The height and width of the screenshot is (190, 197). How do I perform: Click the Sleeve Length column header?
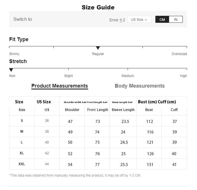123,110
